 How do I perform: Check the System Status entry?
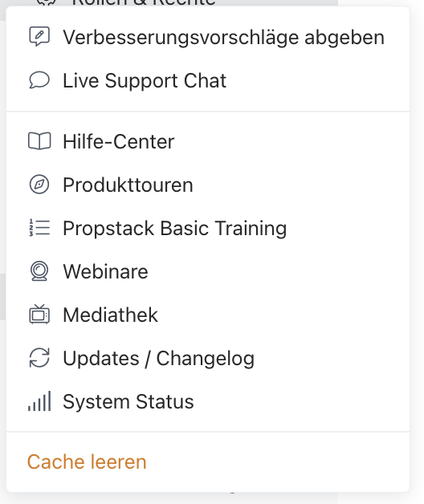(x=208, y=401)
